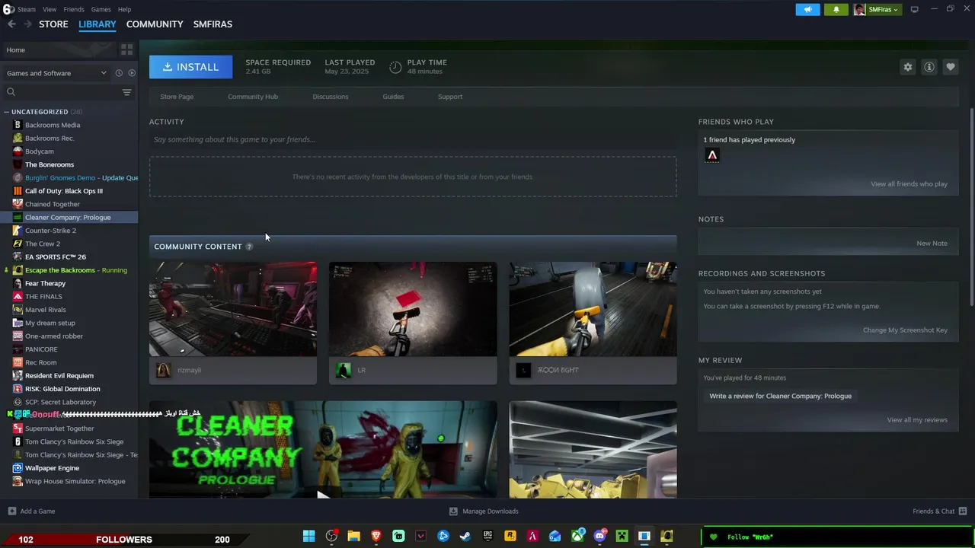Open OBS Studio from taskbar

tap(331, 536)
